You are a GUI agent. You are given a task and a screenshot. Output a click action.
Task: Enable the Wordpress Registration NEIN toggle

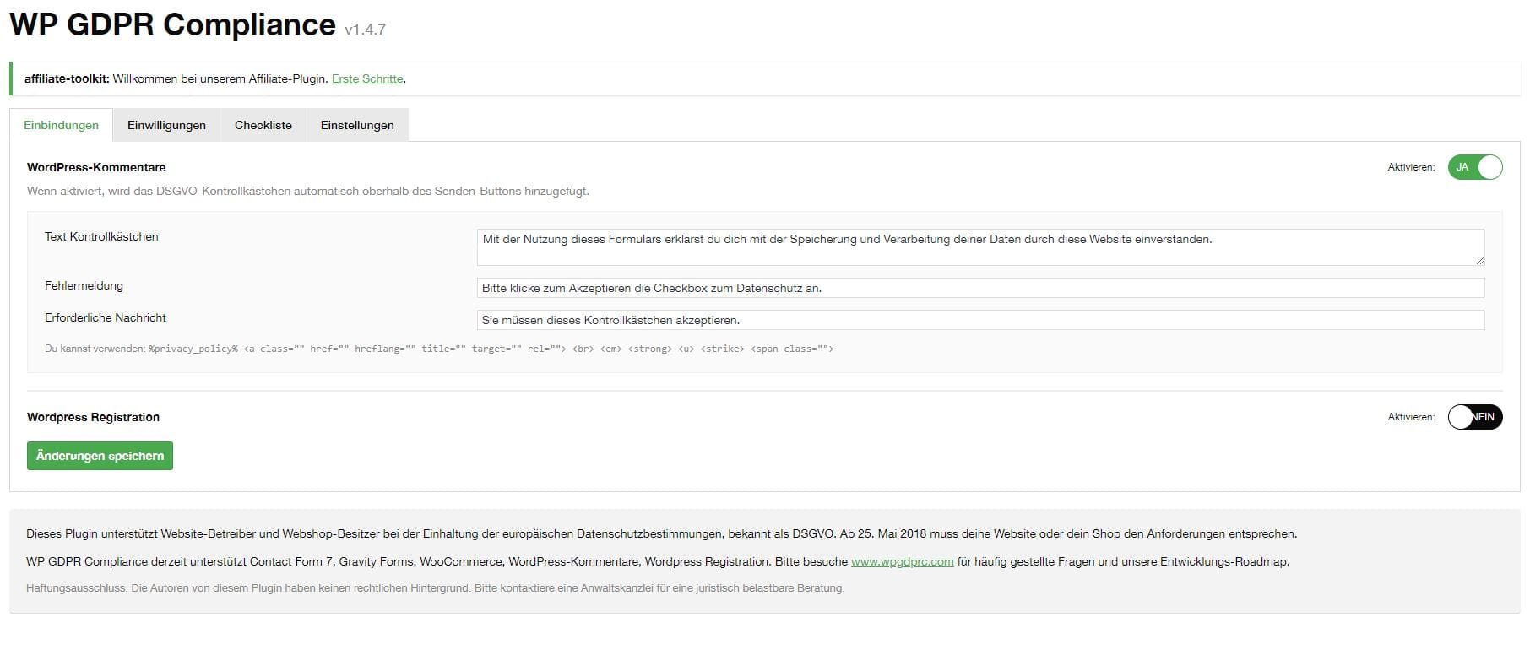[x=1475, y=417]
